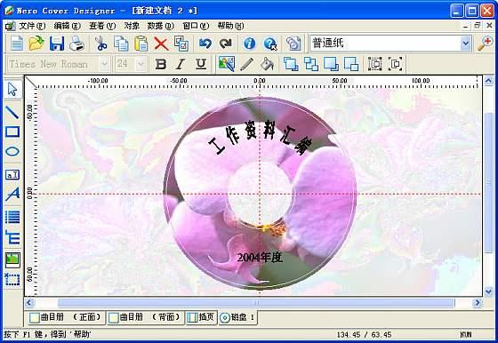
Task: Open the 文件 menu
Action: point(32,26)
